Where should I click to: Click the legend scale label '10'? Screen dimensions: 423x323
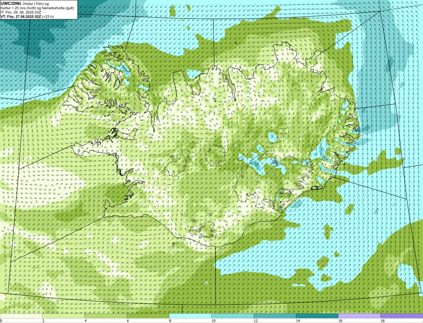coord(213,321)
